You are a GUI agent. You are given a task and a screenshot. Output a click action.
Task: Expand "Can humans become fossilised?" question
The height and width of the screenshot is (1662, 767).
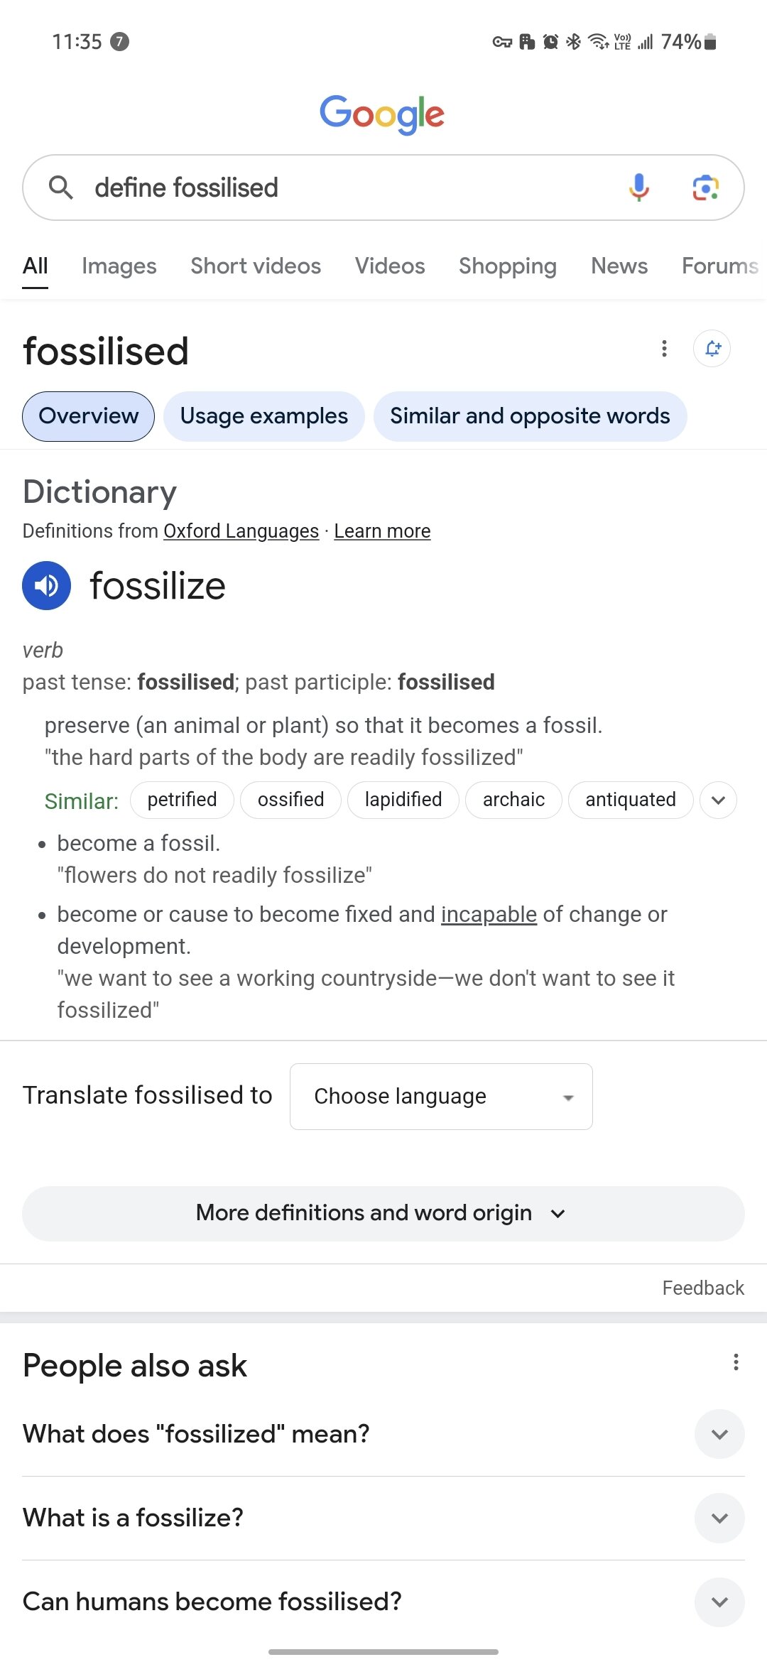[719, 1602]
